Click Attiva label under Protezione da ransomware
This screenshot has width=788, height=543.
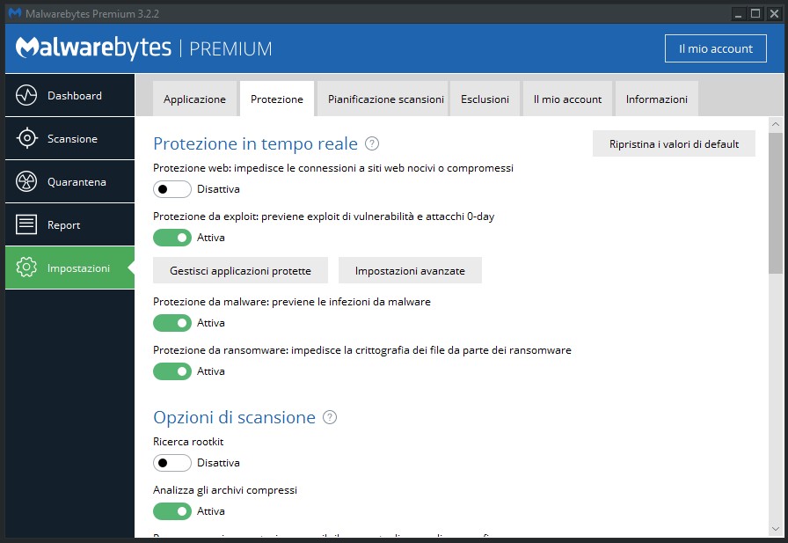(210, 371)
